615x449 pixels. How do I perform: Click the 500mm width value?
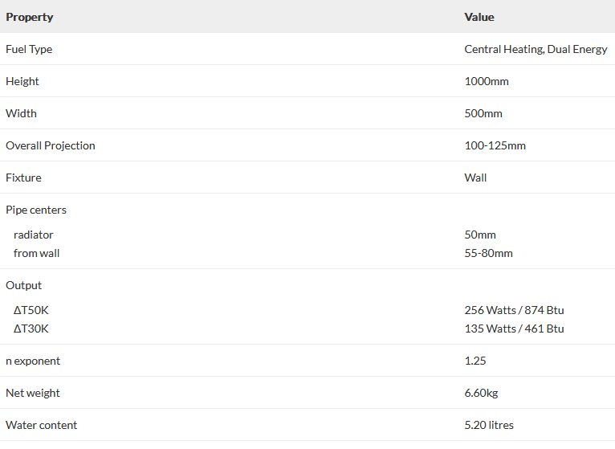[483, 113]
